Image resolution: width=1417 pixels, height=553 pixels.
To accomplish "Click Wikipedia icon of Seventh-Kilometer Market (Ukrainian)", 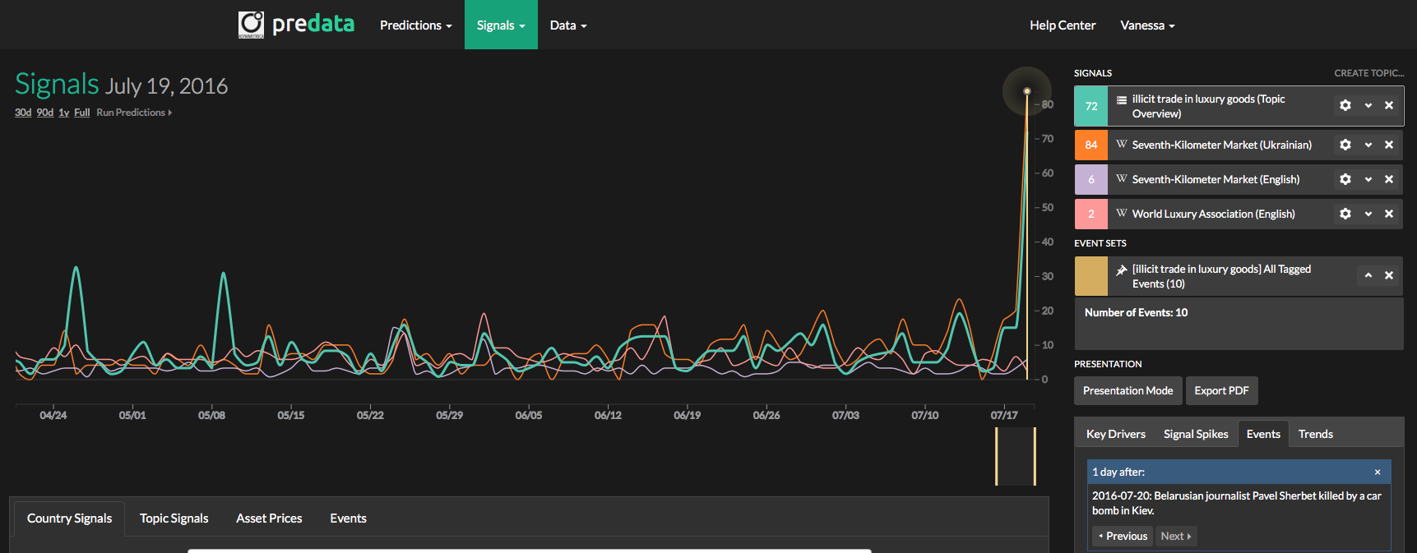I will click(x=1122, y=144).
